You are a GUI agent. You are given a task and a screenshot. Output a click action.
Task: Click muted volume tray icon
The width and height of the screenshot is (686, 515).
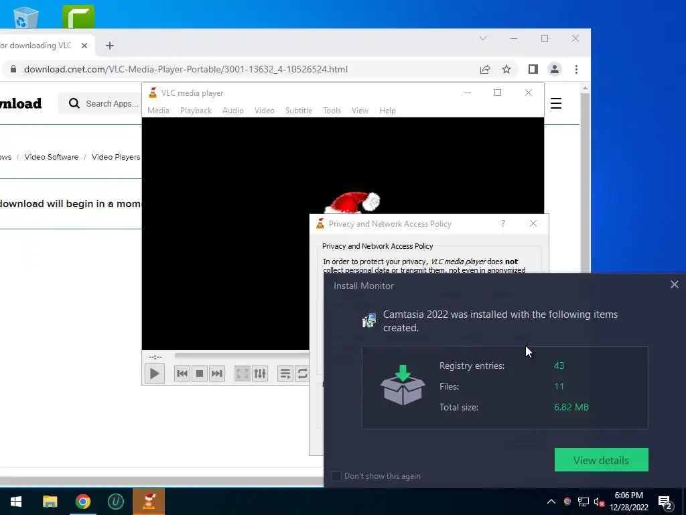coord(600,502)
